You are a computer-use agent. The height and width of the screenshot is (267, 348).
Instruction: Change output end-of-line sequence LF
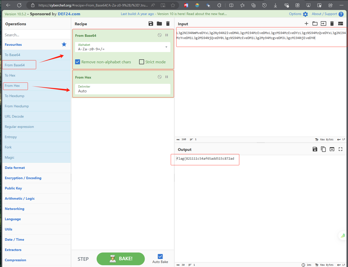point(341,265)
